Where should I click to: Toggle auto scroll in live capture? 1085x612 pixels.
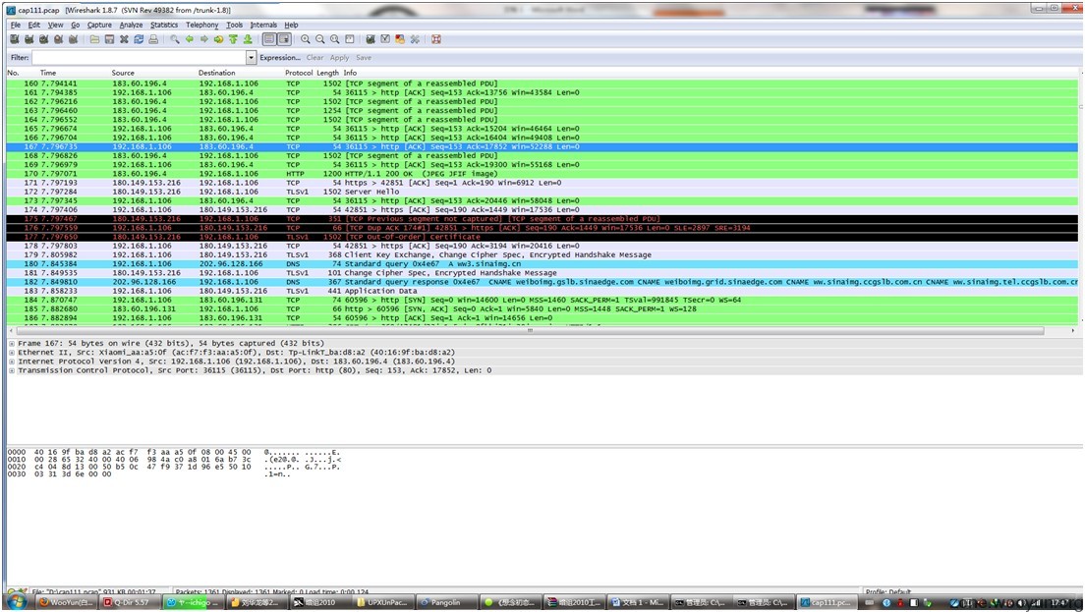tap(284, 39)
